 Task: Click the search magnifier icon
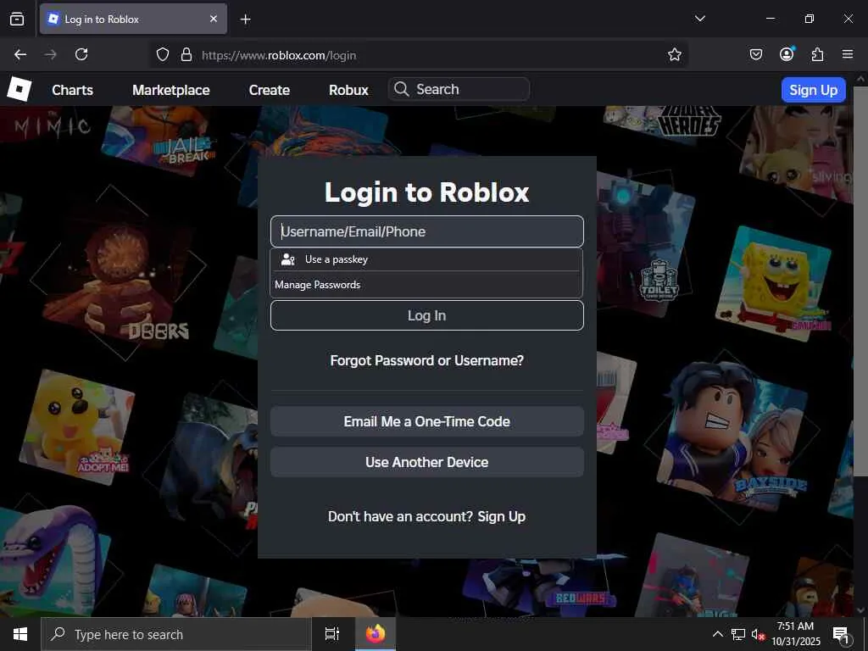click(401, 89)
